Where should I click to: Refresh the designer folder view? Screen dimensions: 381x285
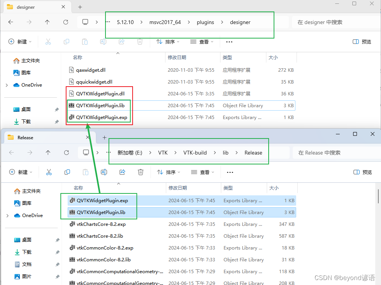pos(66,22)
